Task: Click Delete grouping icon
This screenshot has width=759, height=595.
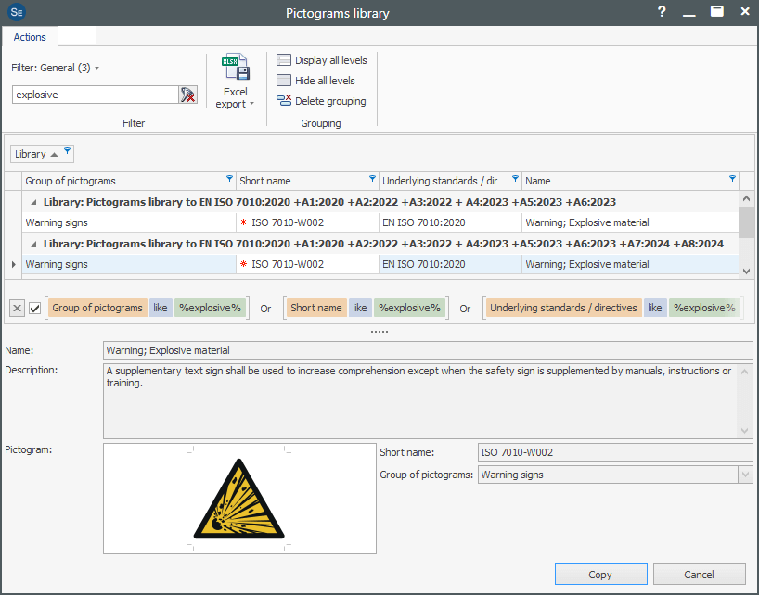Action: (x=284, y=101)
